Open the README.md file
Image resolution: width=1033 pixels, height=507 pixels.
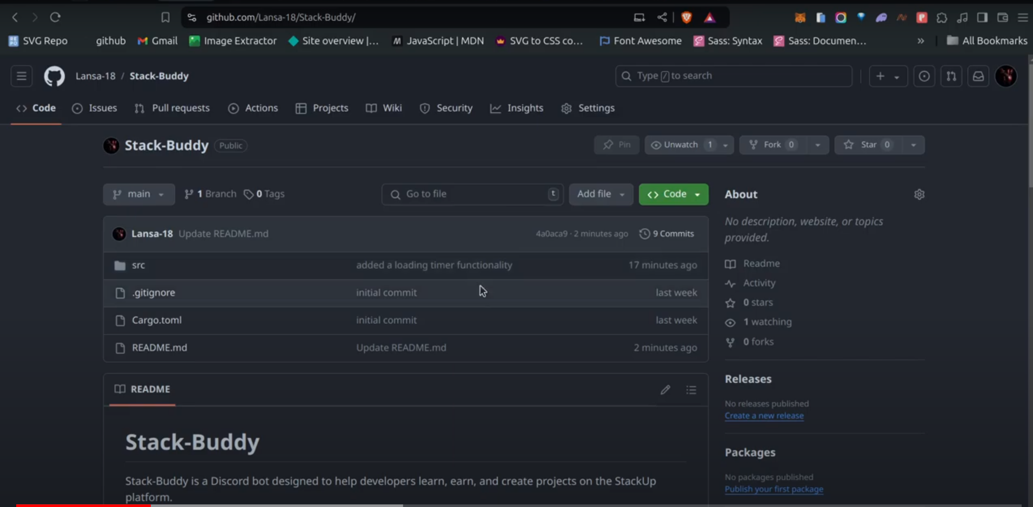tap(159, 348)
